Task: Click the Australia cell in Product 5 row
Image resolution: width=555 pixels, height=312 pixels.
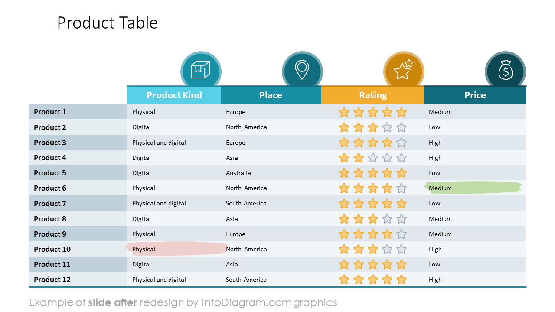Action: tap(238, 173)
